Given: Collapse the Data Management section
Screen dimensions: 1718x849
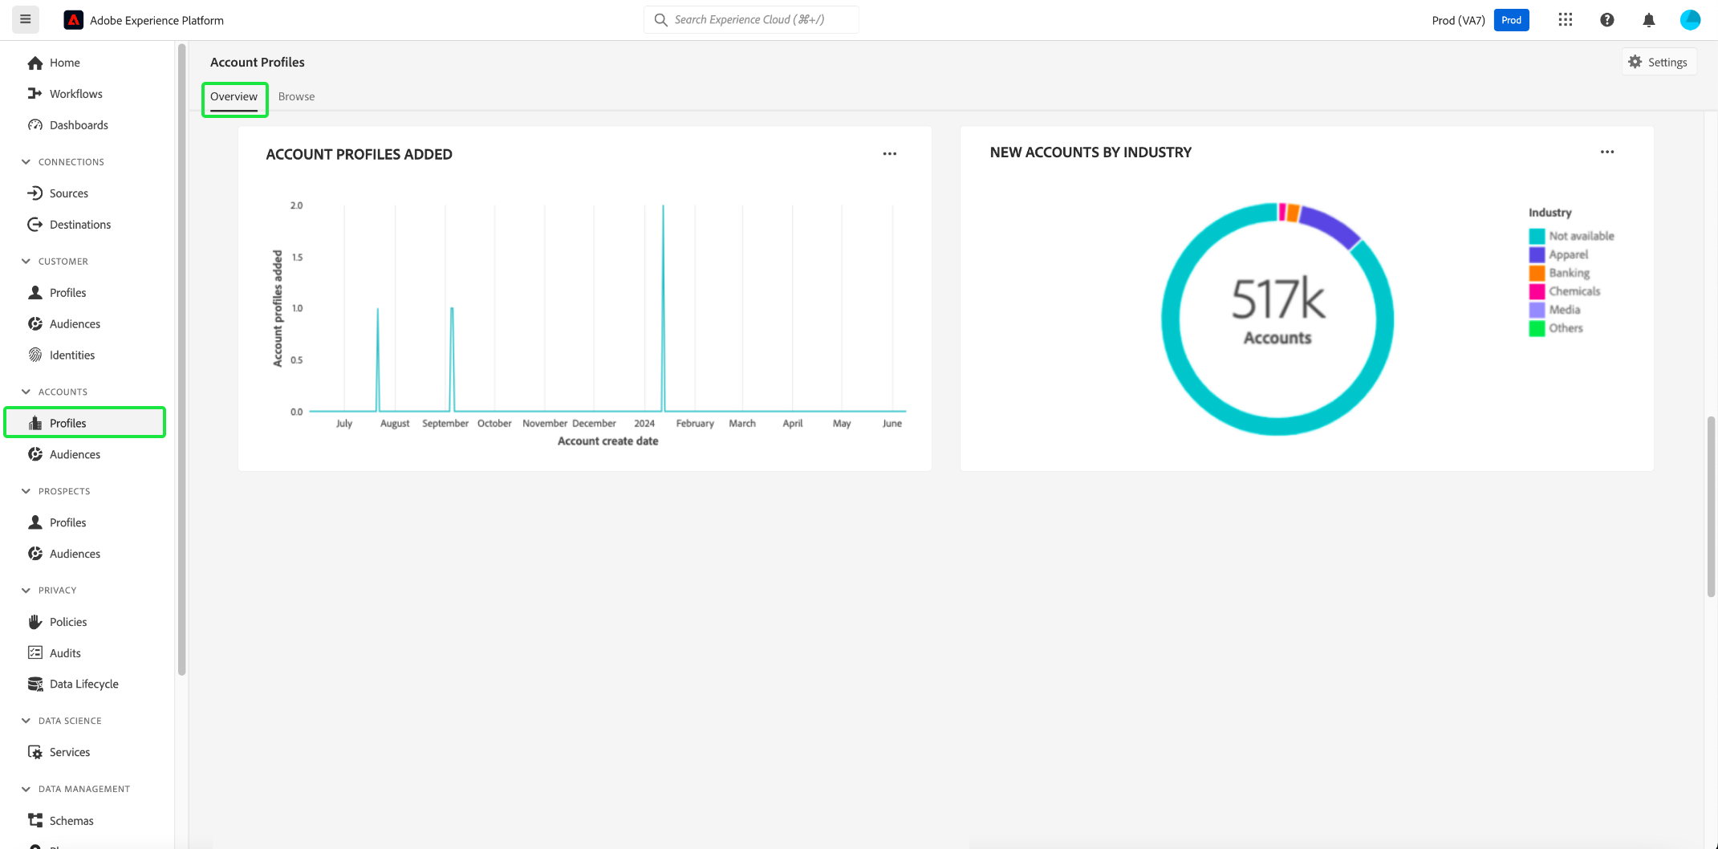Looking at the screenshot, I should coord(26,790).
